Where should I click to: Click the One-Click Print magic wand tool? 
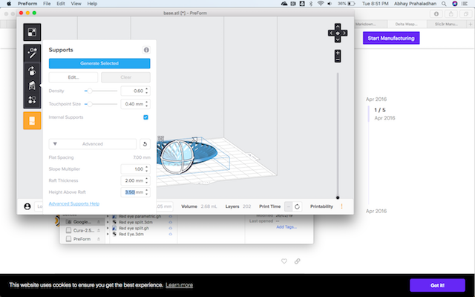point(32,53)
